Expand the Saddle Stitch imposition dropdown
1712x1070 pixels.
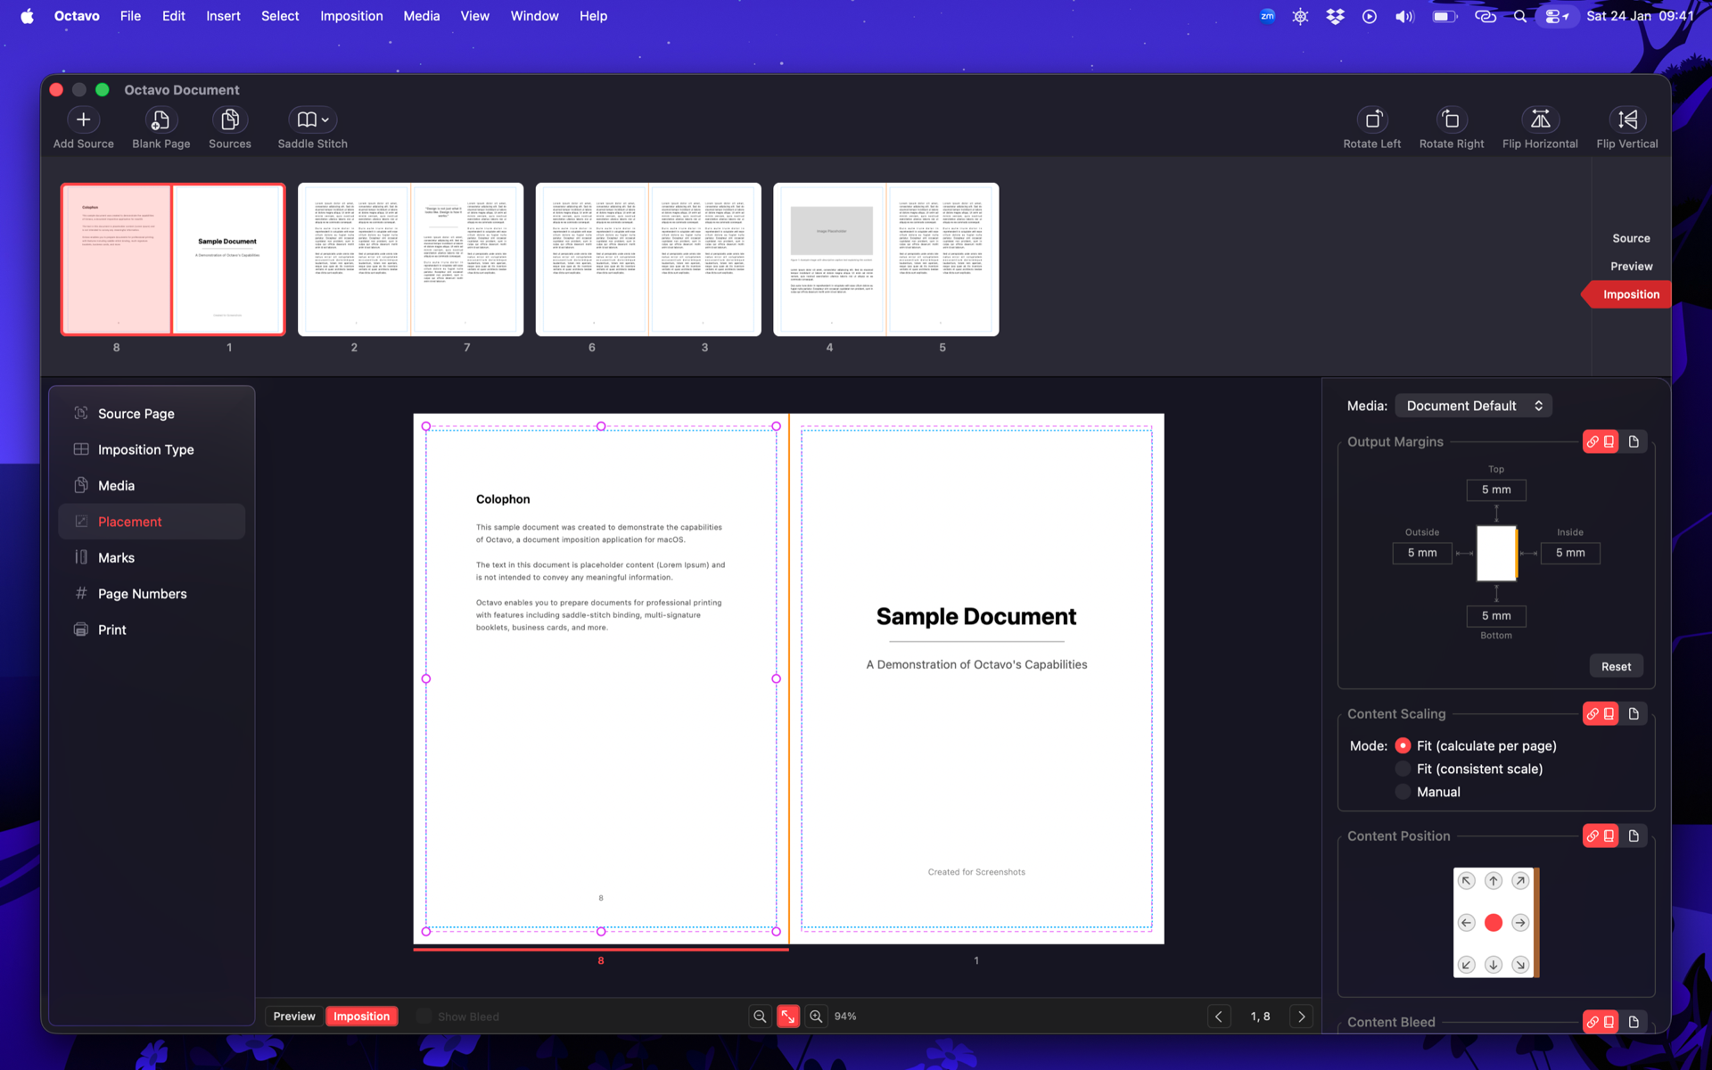326,119
